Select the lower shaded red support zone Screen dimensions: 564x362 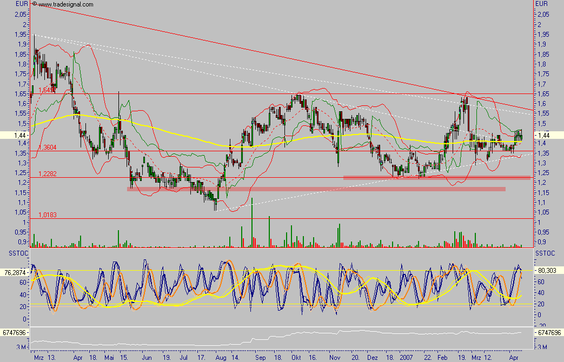pos(316,189)
